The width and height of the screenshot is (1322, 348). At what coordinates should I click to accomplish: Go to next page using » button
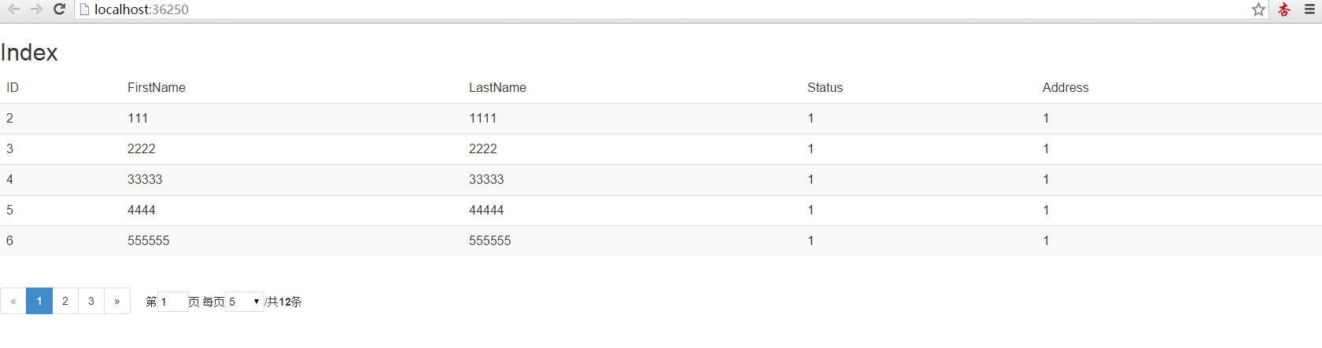pos(117,301)
